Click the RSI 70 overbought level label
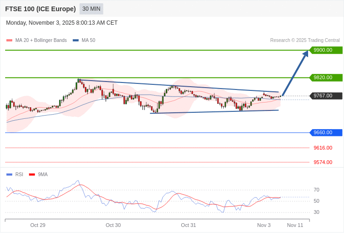344x233 pixels. pyautogui.click(x=316, y=190)
